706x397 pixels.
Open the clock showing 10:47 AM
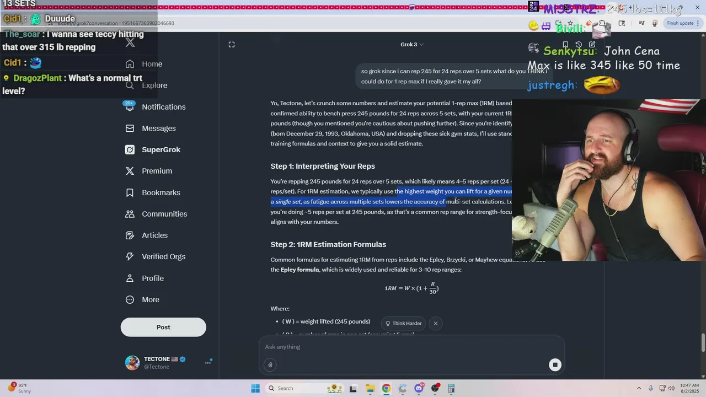[x=689, y=388]
